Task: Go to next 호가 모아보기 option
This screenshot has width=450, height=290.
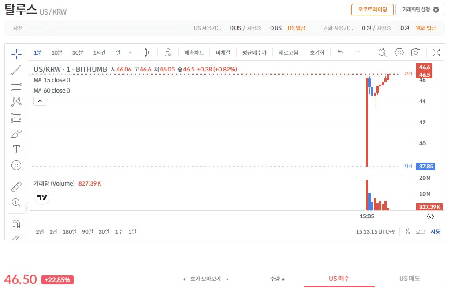Action: tap(227, 279)
